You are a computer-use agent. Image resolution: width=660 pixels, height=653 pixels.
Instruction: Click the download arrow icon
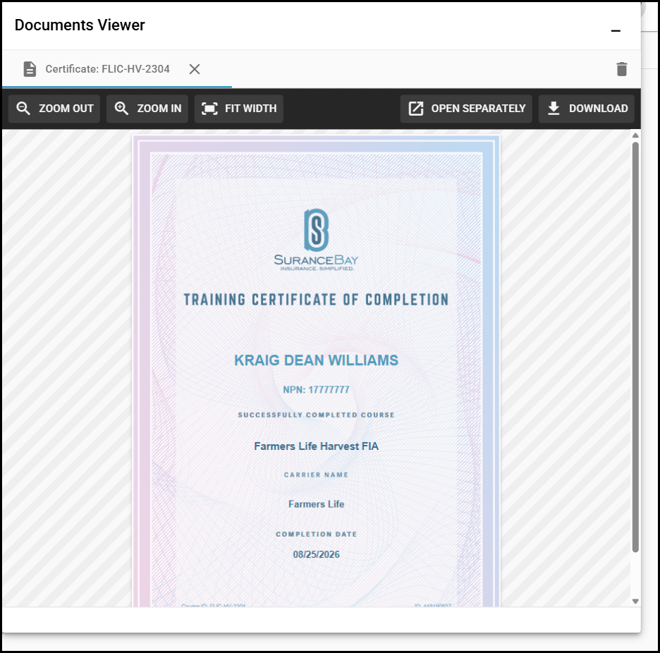[554, 109]
